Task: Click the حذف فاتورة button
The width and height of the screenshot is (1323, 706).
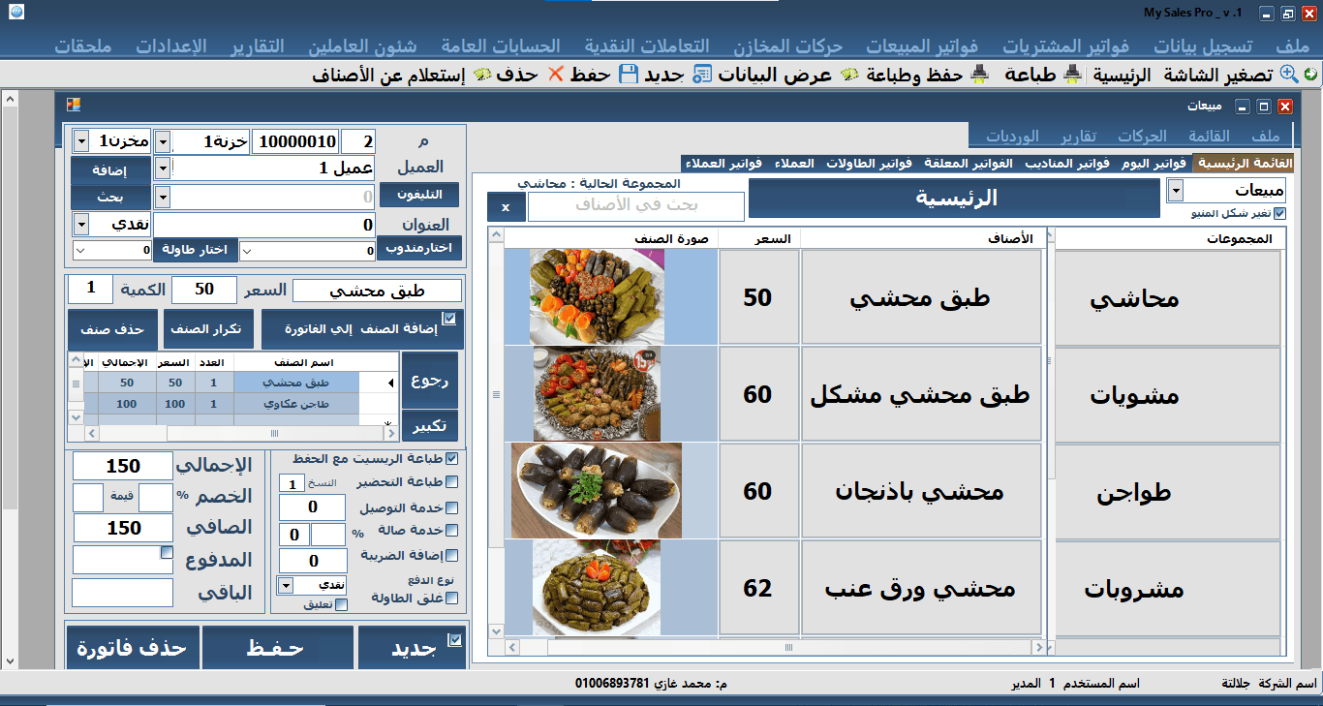Action: point(132,649)
